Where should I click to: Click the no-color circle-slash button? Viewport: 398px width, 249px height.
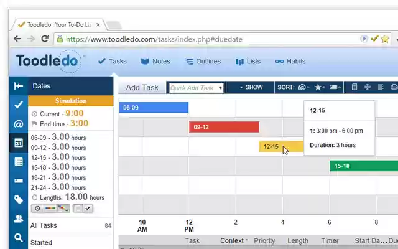pos(37,209)
